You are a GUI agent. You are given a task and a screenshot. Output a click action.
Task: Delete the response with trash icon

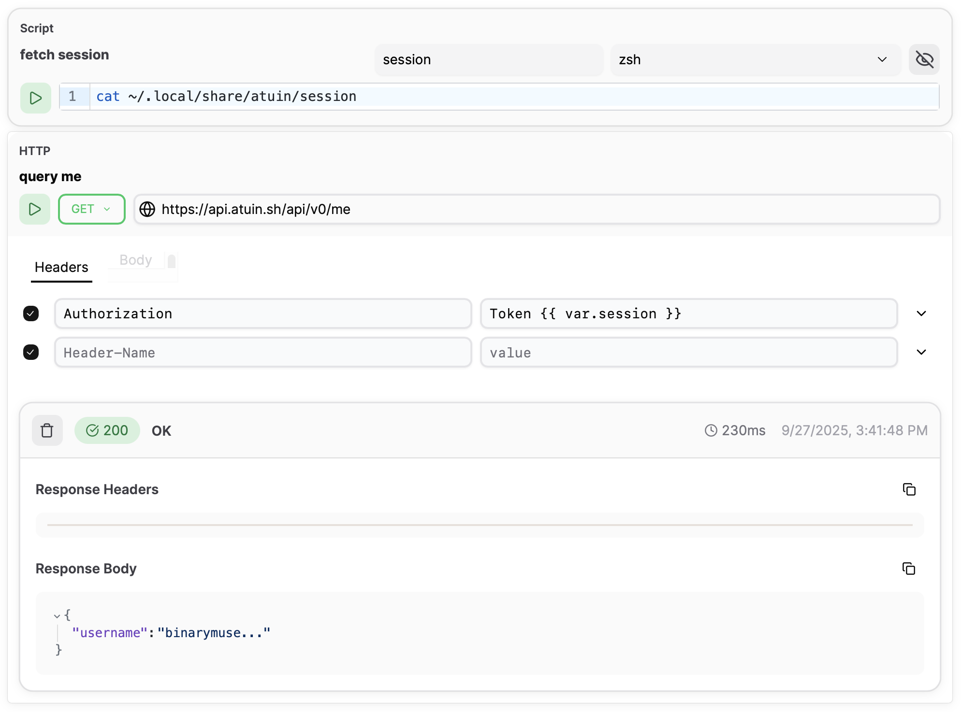pos(47,430)
